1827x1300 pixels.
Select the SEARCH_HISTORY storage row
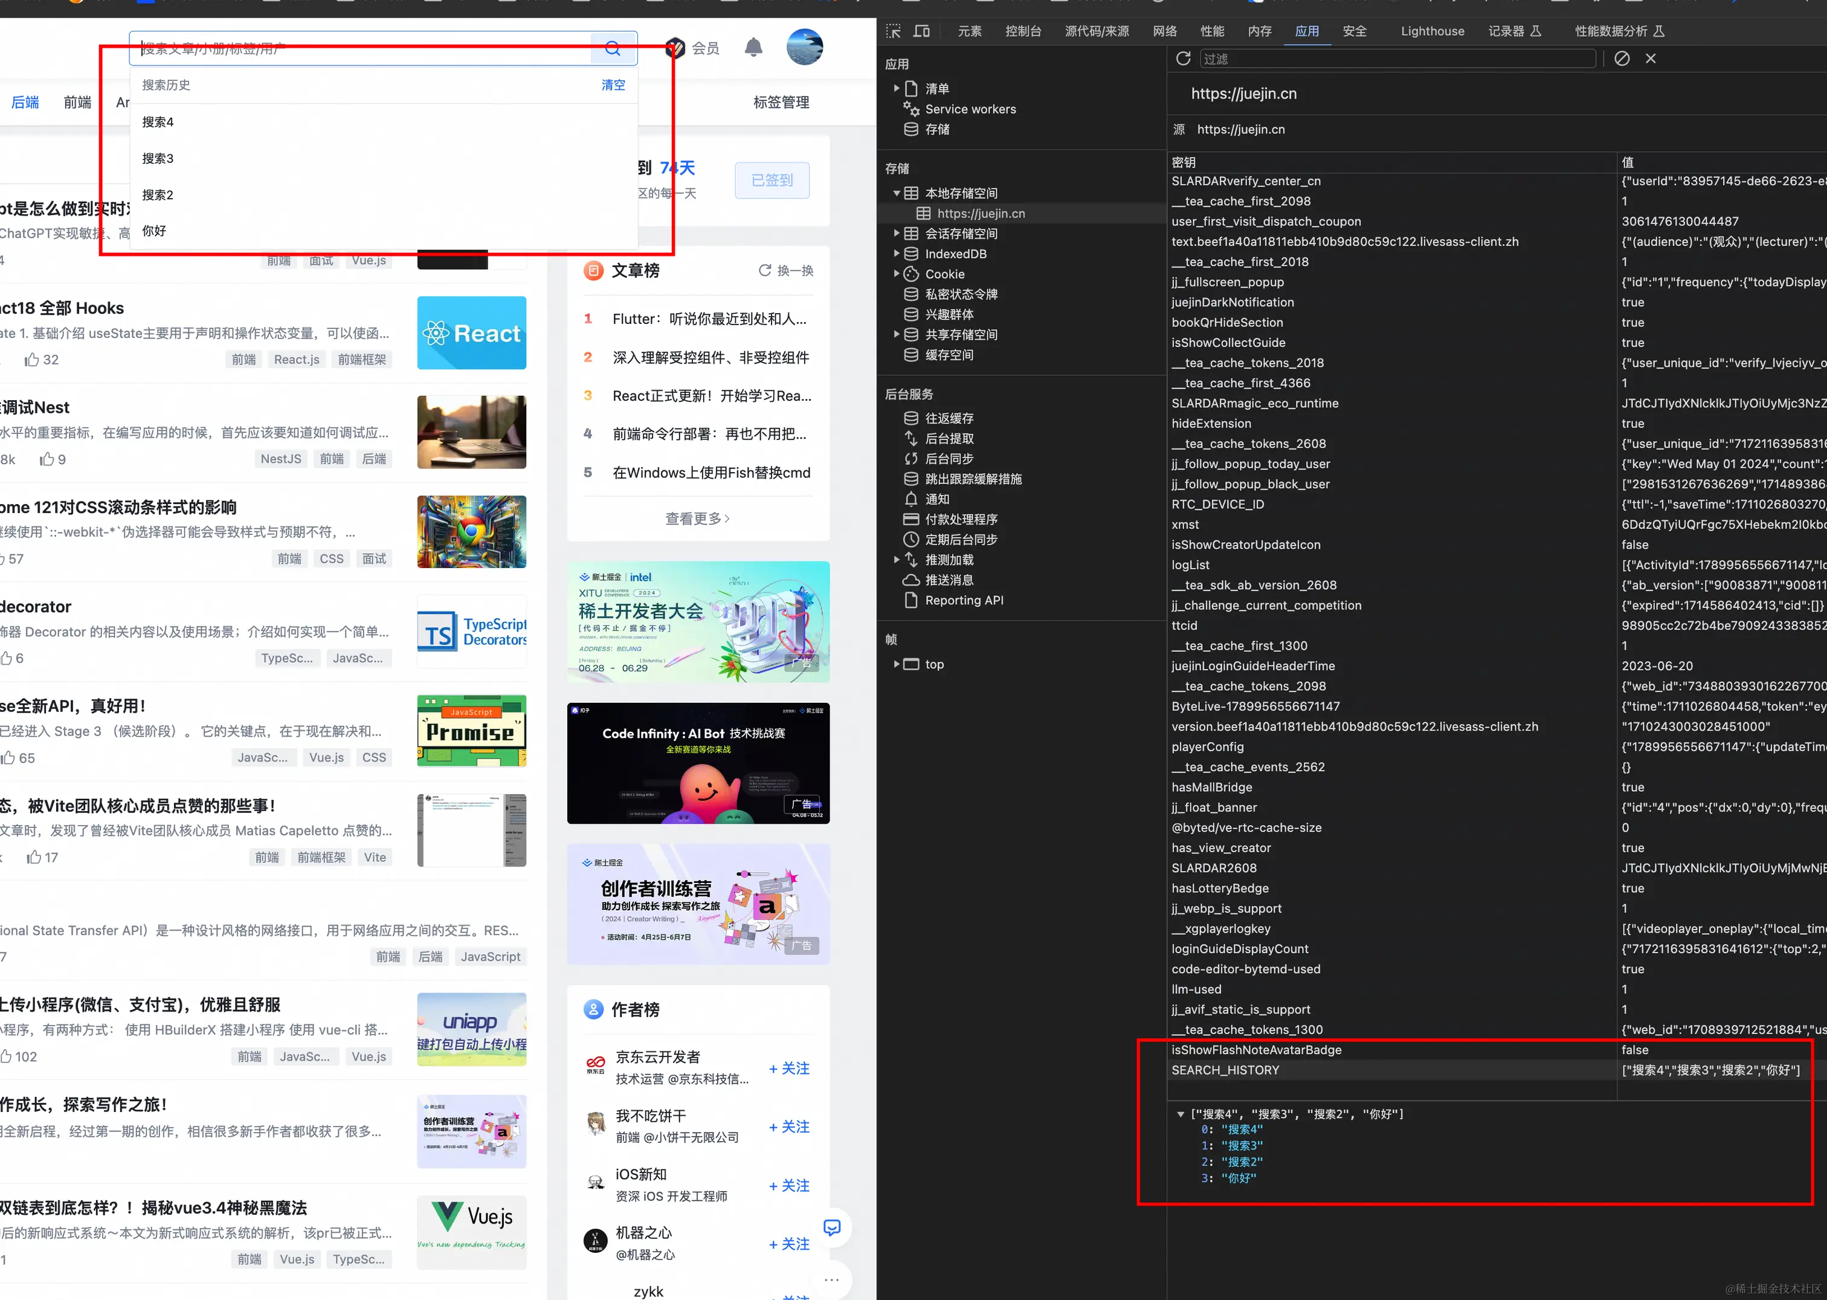click(1225, 1070)
